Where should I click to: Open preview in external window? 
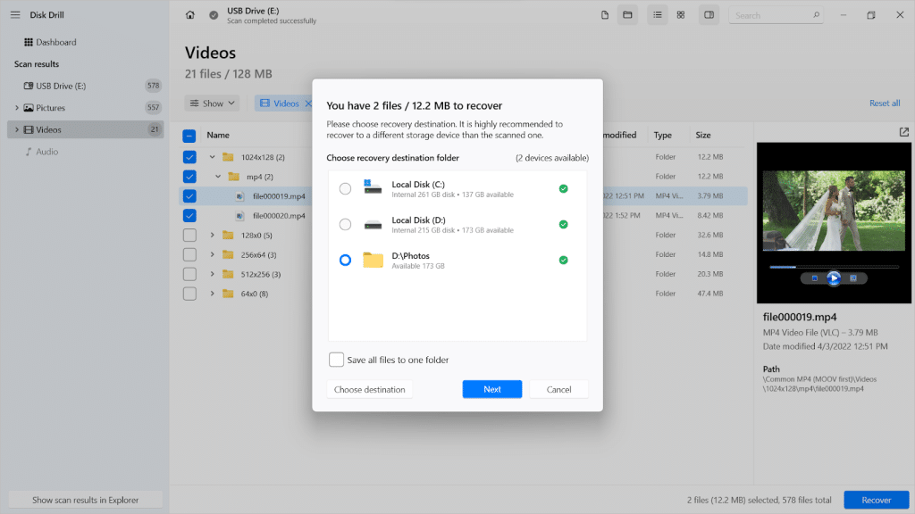click(x=904, y=132)
